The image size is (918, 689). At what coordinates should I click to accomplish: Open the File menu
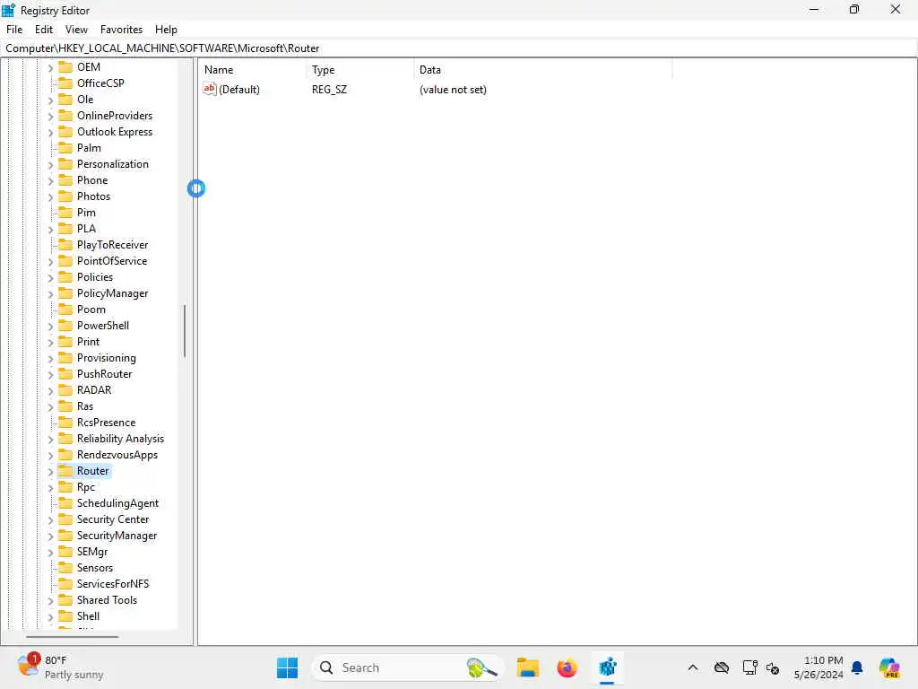[14, 30]
